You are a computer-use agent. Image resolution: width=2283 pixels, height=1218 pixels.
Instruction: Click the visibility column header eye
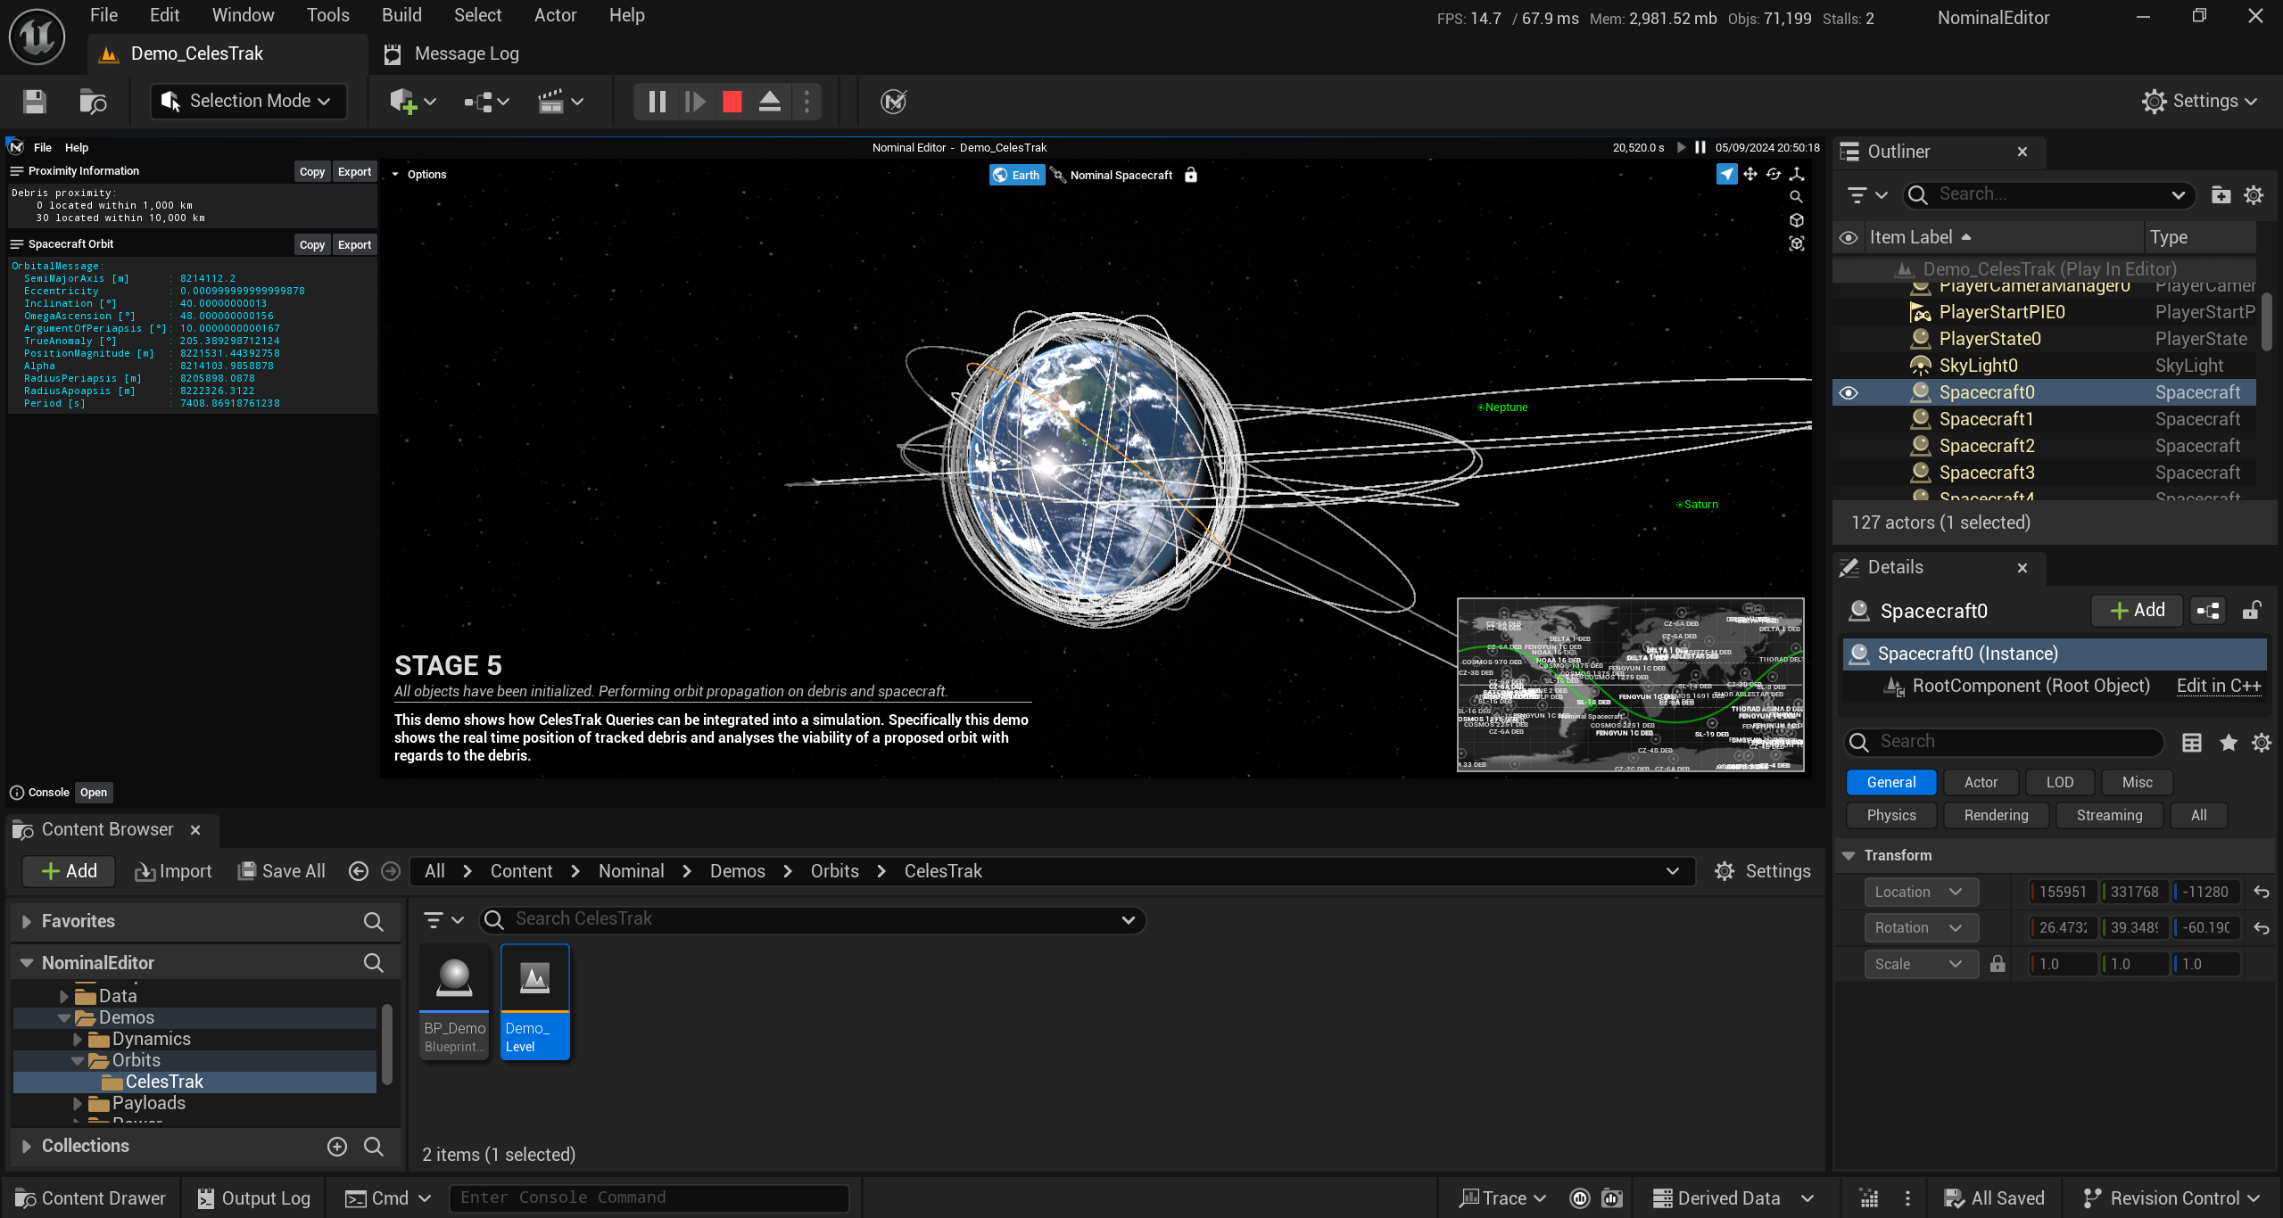1849,238
